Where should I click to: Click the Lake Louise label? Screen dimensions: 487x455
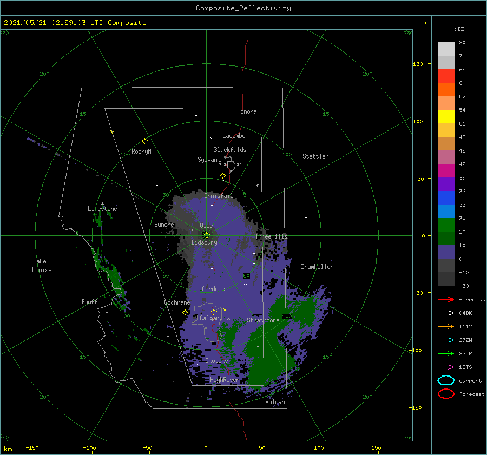tap(42, 266)
